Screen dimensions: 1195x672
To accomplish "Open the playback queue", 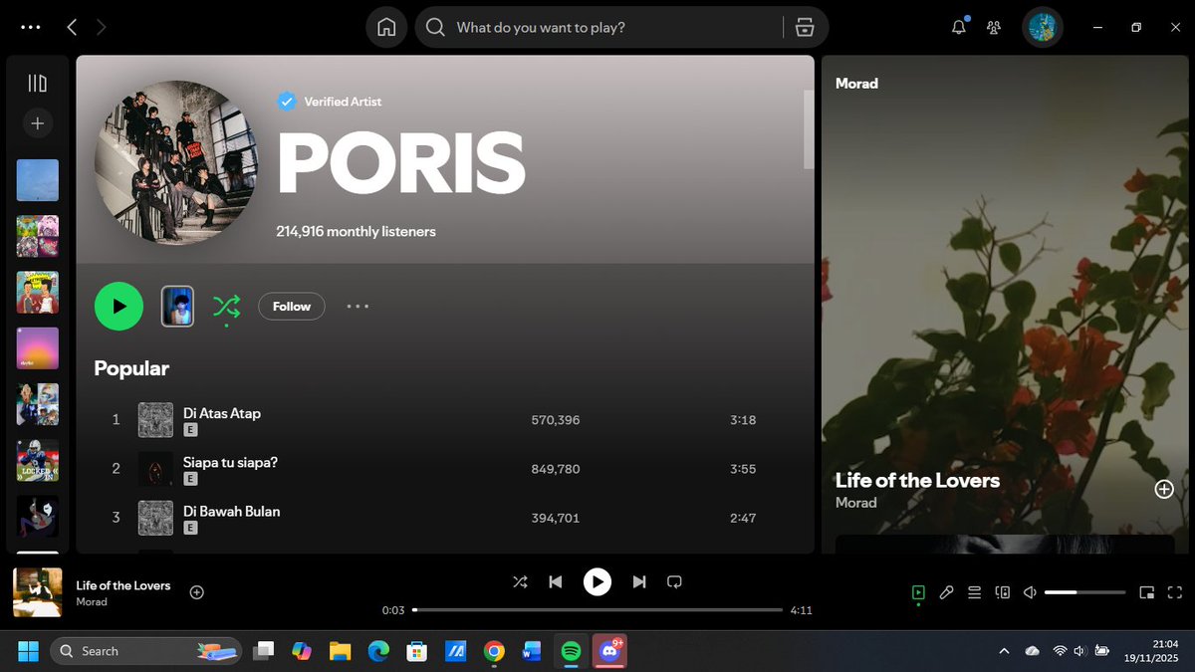I will [x=975, y=592].
